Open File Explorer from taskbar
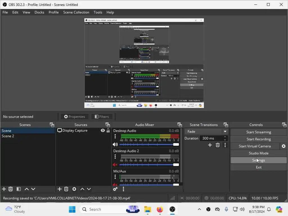The image size is (288, 216). [x=147, y=209]
